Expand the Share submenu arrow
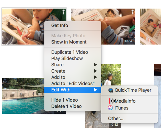The height and width of the screenshot is (132, 161). pos(96,65)
